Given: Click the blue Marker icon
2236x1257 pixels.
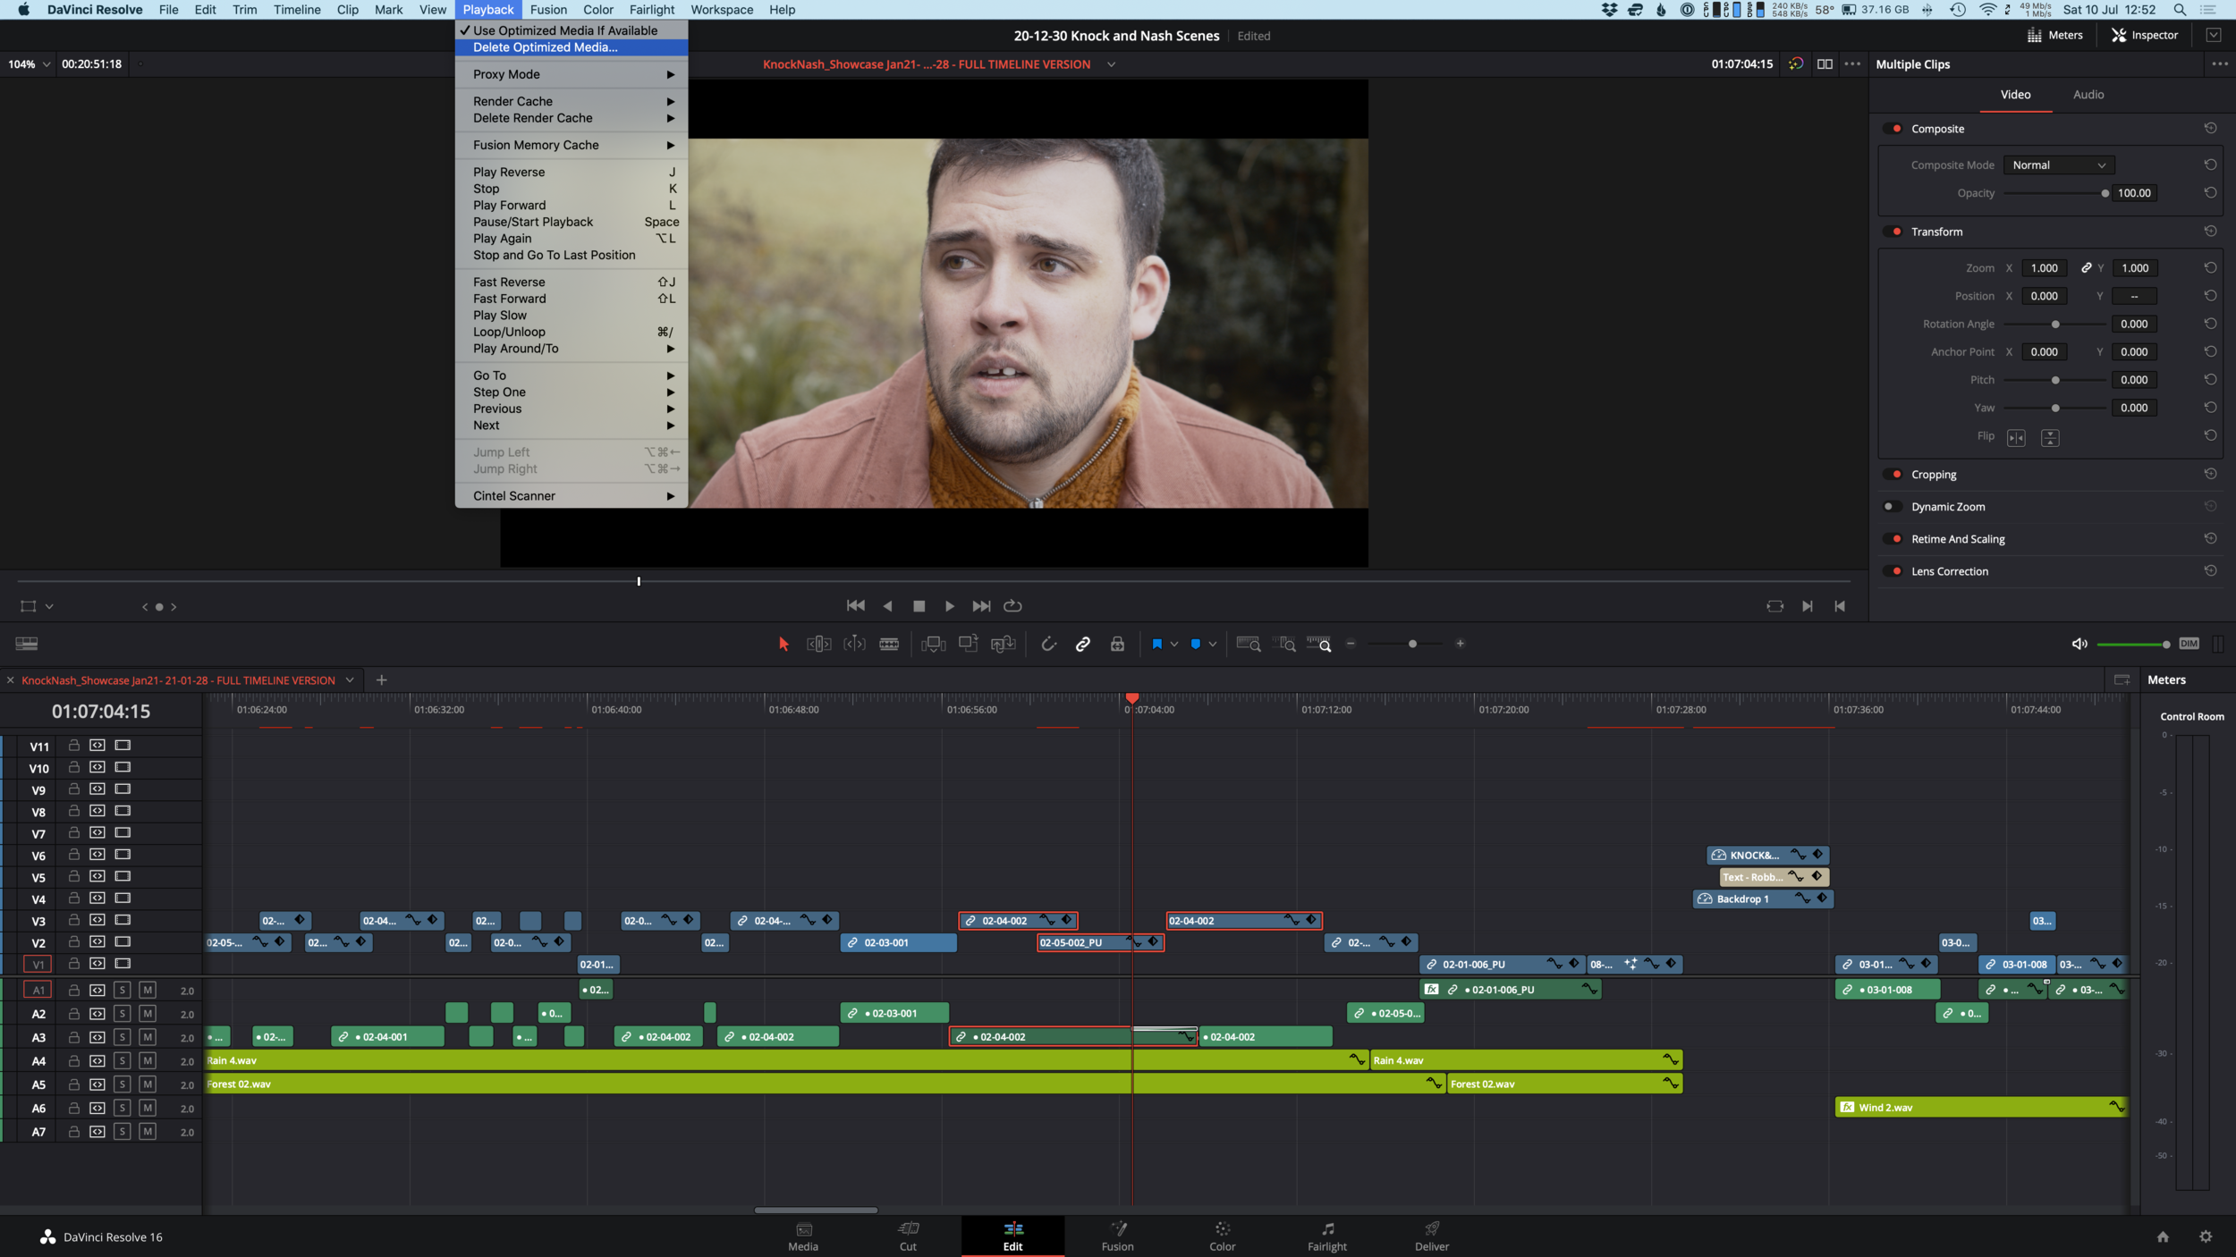Looking at the screenshot, I should click(1195, 644).
